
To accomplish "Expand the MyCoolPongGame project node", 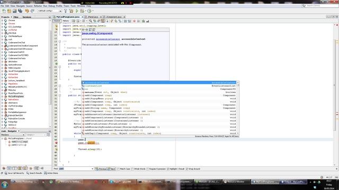I will point(2,97).
